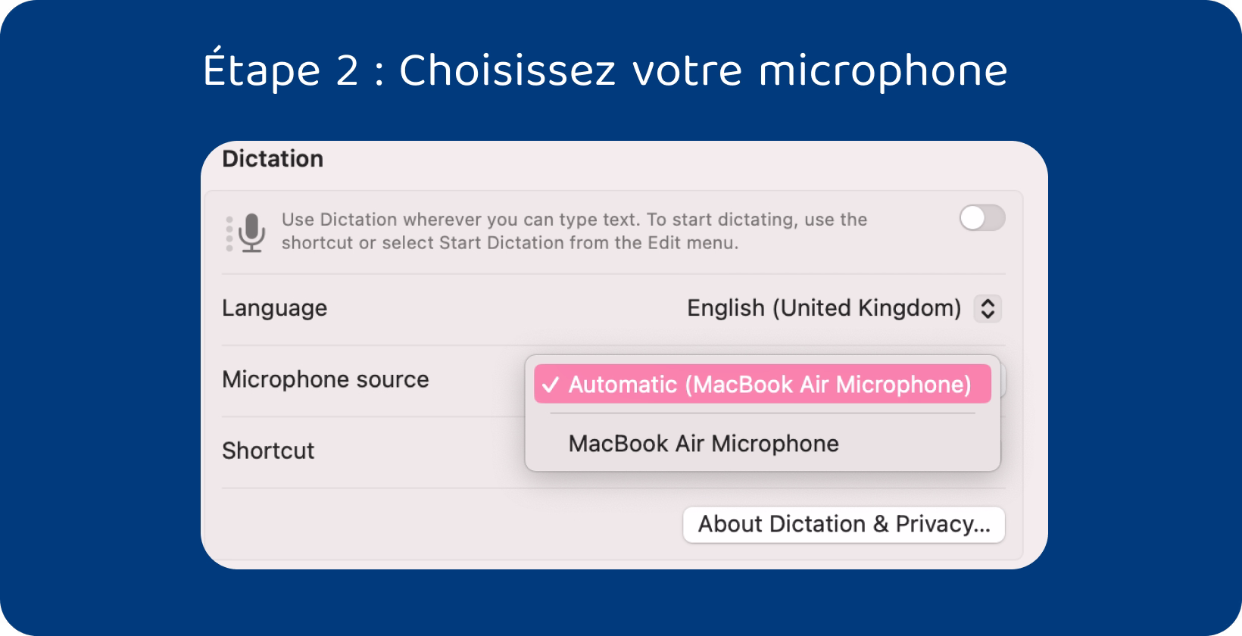
Task: Click the microphone icon in Dictation settings
Action: point(251,232)
